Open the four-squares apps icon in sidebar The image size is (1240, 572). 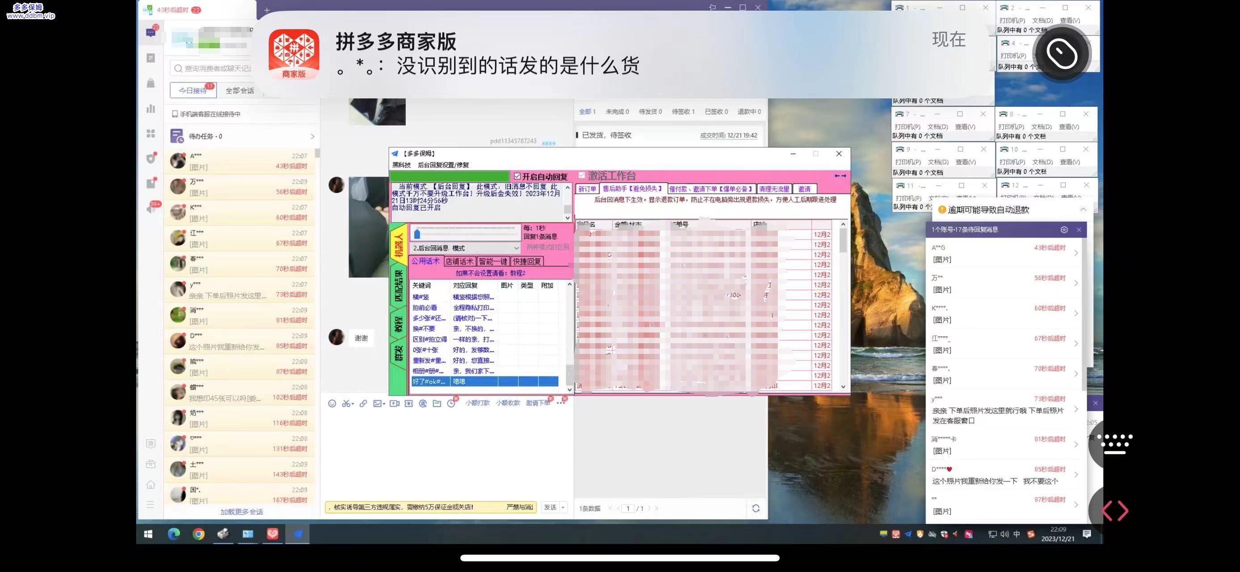(x=151, y=133)
